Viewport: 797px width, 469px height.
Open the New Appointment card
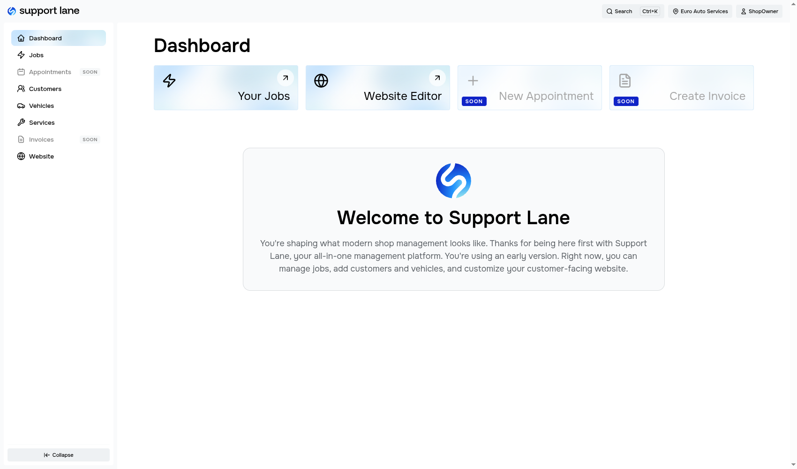(529, 88)
